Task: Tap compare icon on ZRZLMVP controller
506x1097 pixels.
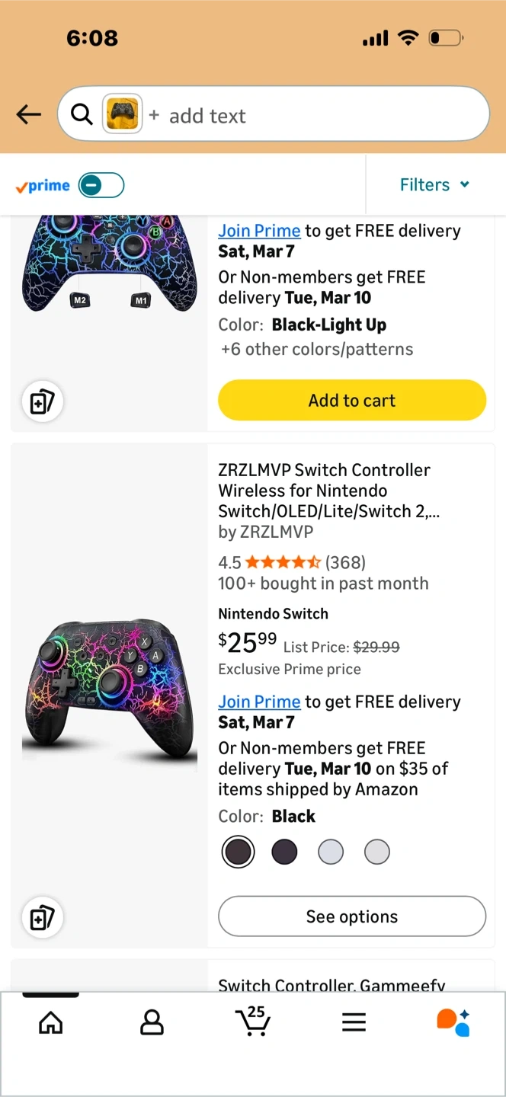Action: (x=42, y=918)
